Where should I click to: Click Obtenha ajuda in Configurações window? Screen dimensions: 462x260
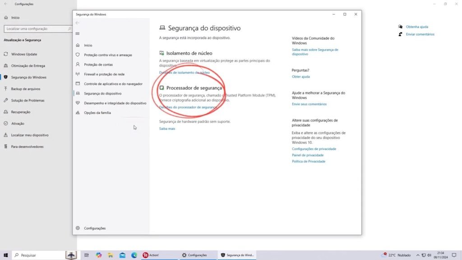(416, 27)
